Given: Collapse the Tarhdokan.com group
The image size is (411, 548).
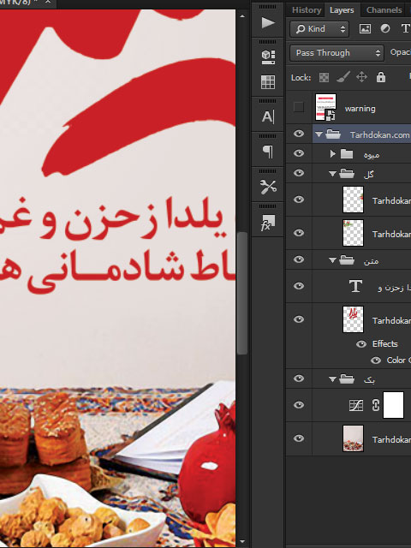Looking at the screenshot, I should tap(319, 134).
